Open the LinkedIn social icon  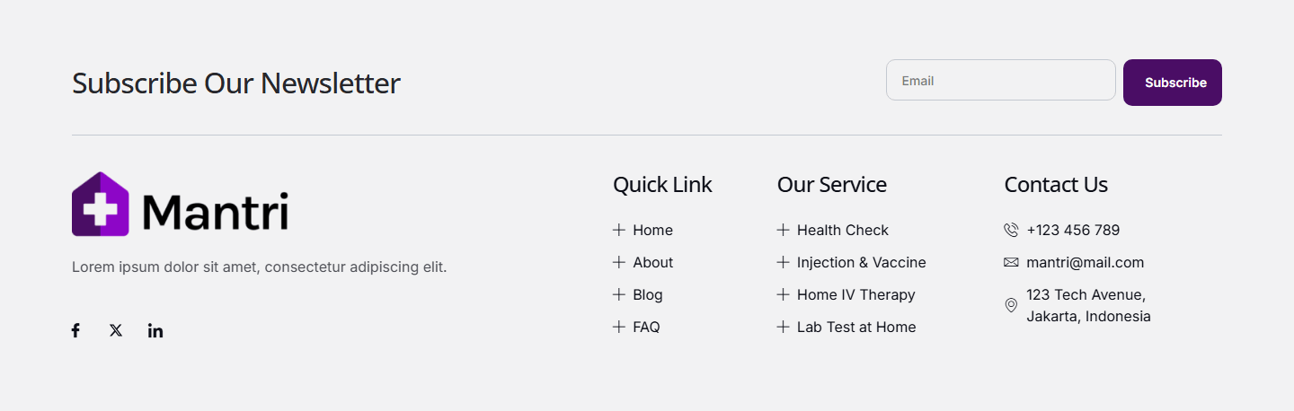click(x=155, y=330)
